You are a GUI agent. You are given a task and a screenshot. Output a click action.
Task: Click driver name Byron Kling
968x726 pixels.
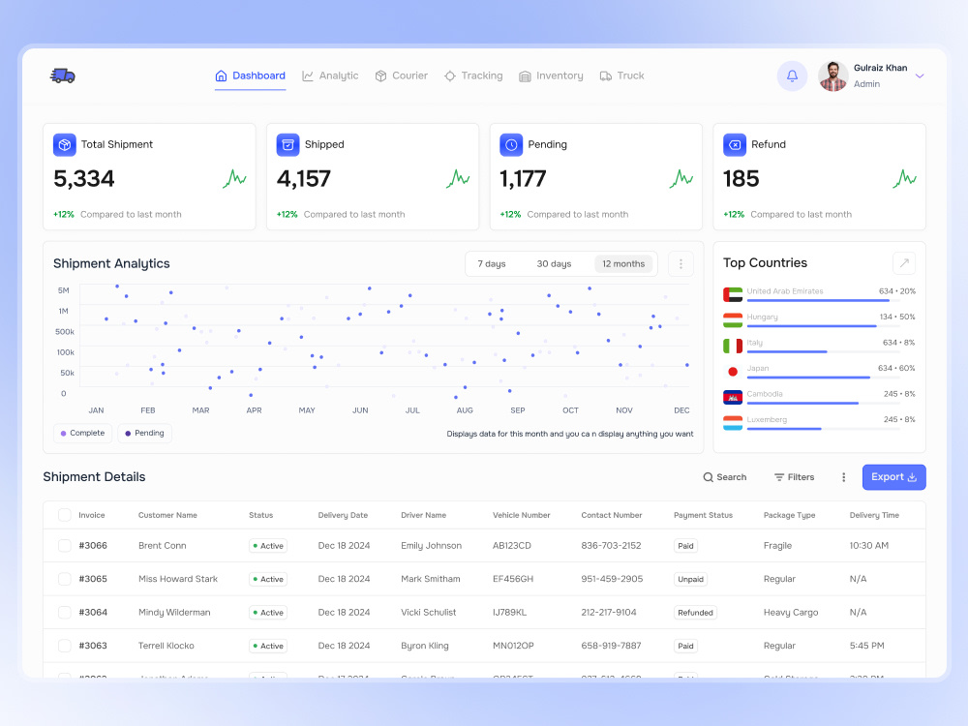(x=425, y=646)
